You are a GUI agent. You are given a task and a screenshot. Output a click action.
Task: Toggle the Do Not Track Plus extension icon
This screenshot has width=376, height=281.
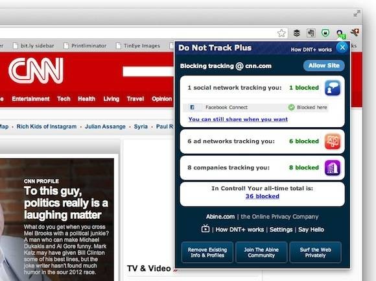coord(340,34)
